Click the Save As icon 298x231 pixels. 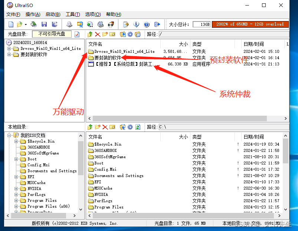point(55,24)
